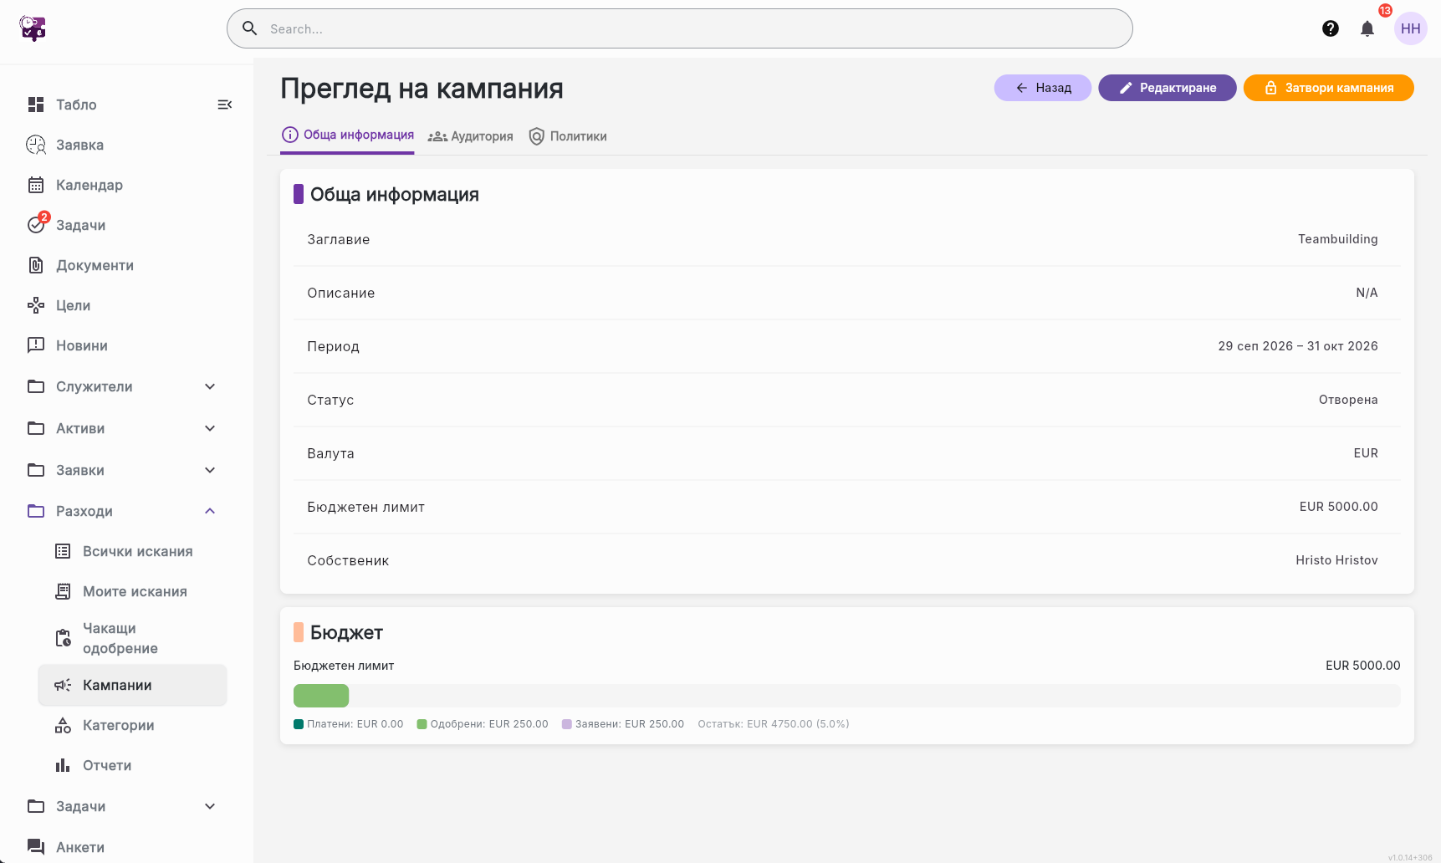
Task: Click the Цели goals icon
Action: tap(36, 305)
